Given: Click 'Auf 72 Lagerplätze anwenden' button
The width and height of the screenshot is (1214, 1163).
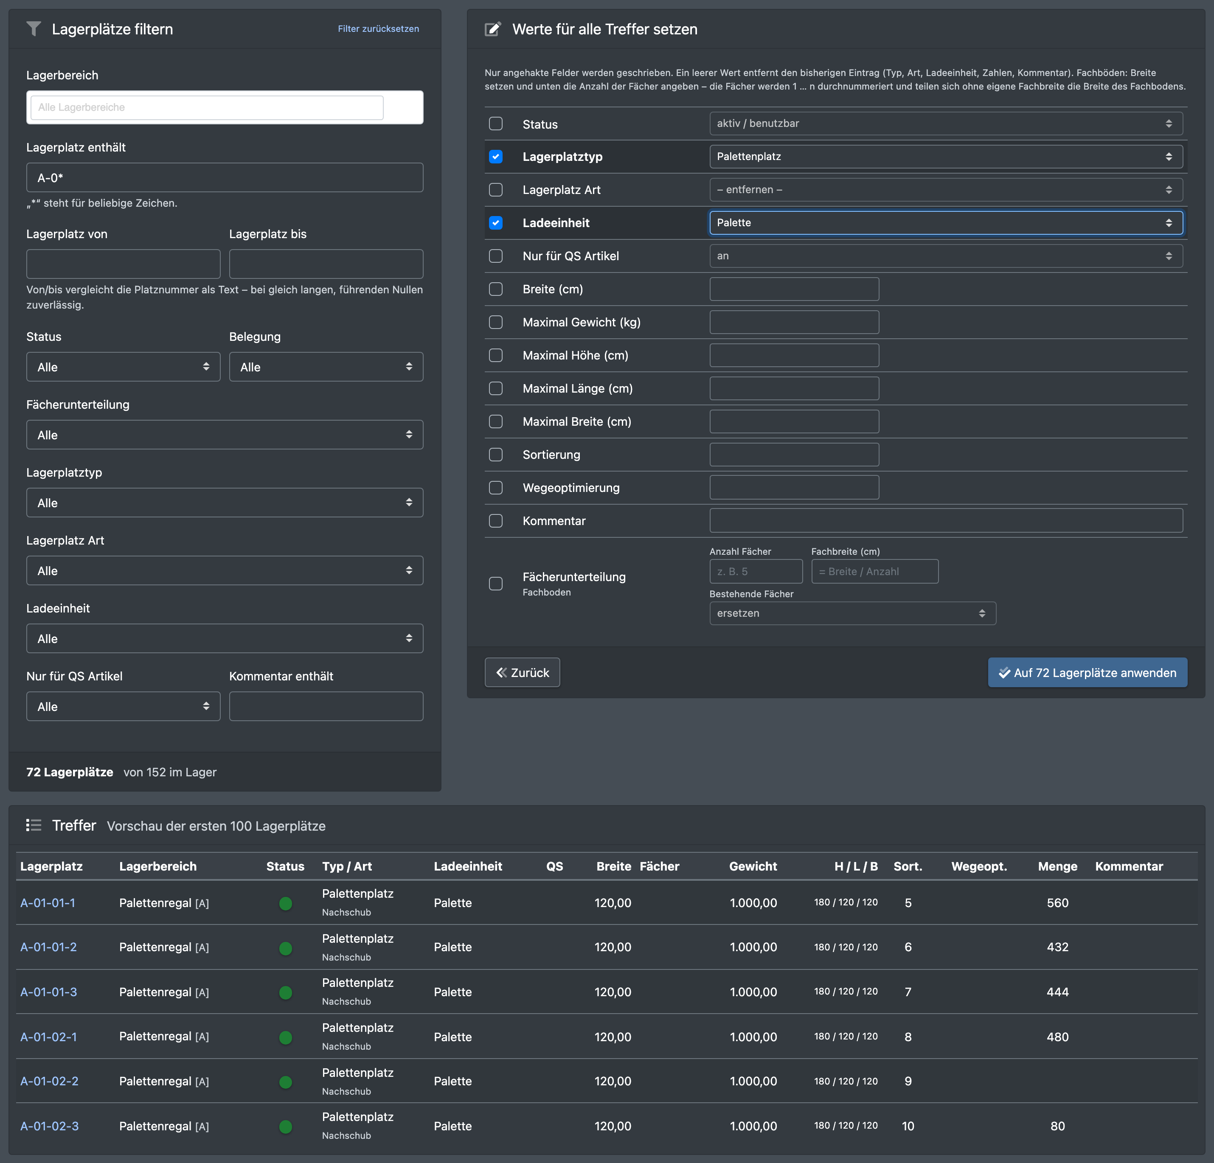Looking at the screenshot, I should [x=1088, y=672].
